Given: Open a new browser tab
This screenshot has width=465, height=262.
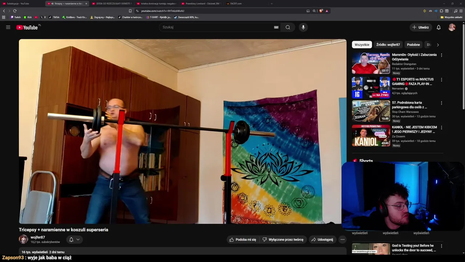Looking at the screenshot, I should coord(272,4).
